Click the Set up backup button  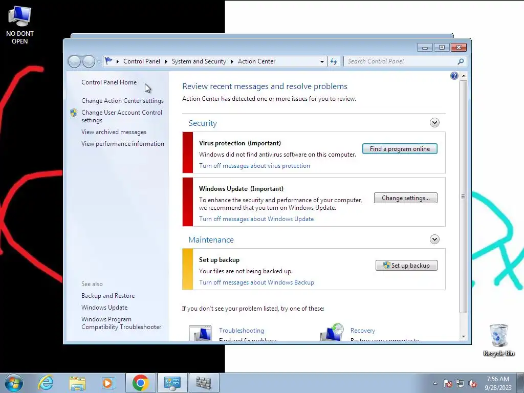tap(406, 266)
